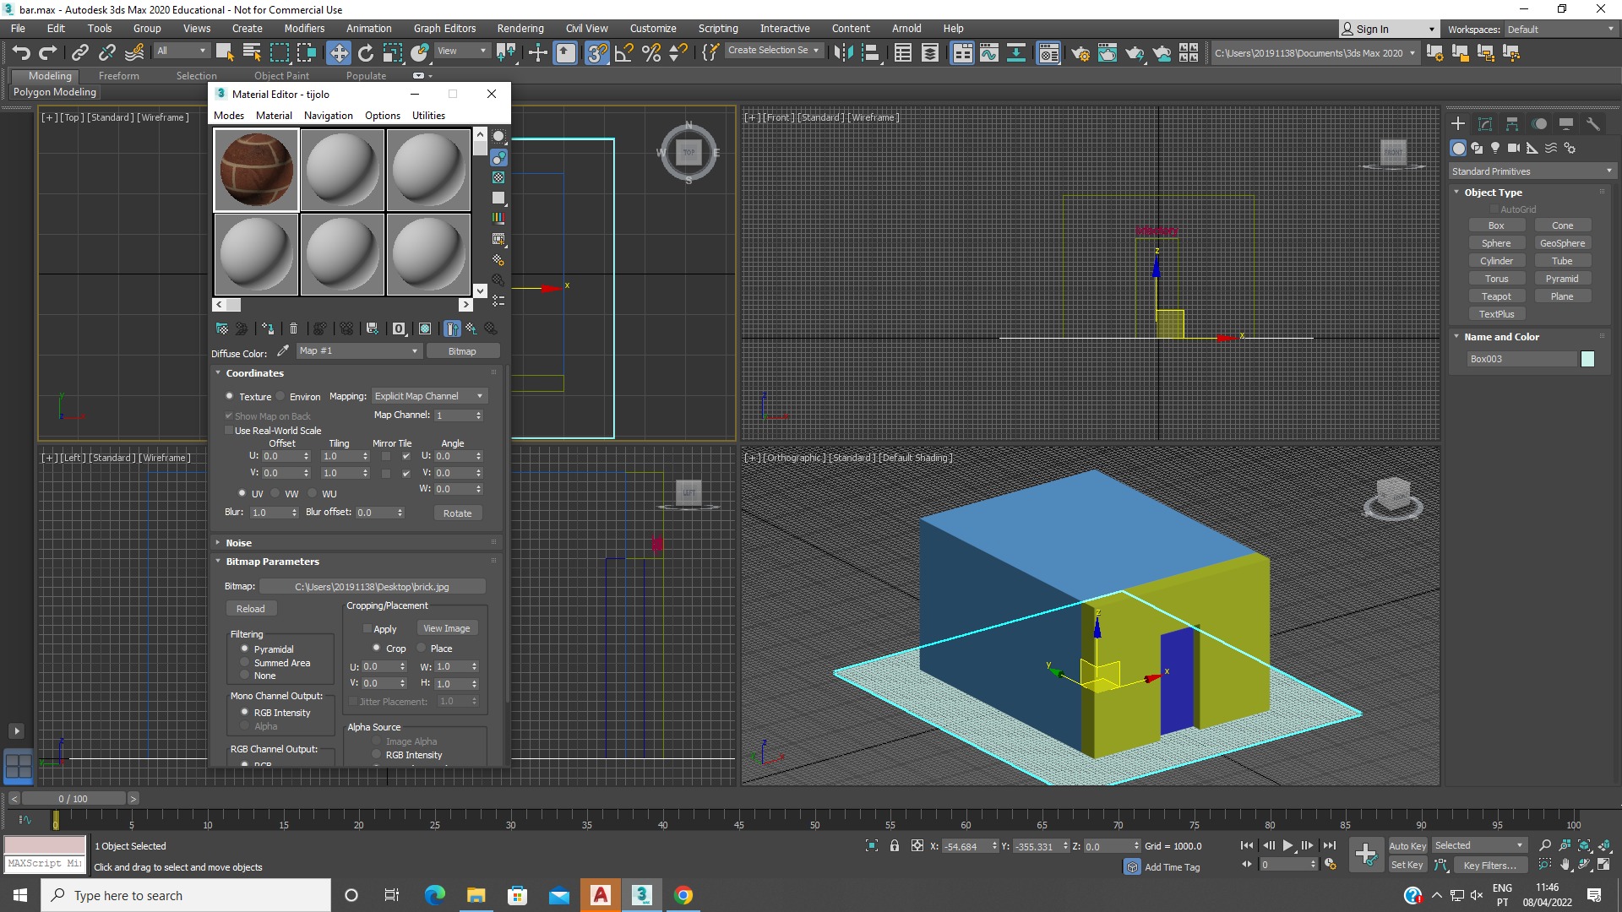Image resolution: width=1622 pixels, height=912 pixels.
Task: Click the Go to Parent icon
Action: click(x=471, y=328)
